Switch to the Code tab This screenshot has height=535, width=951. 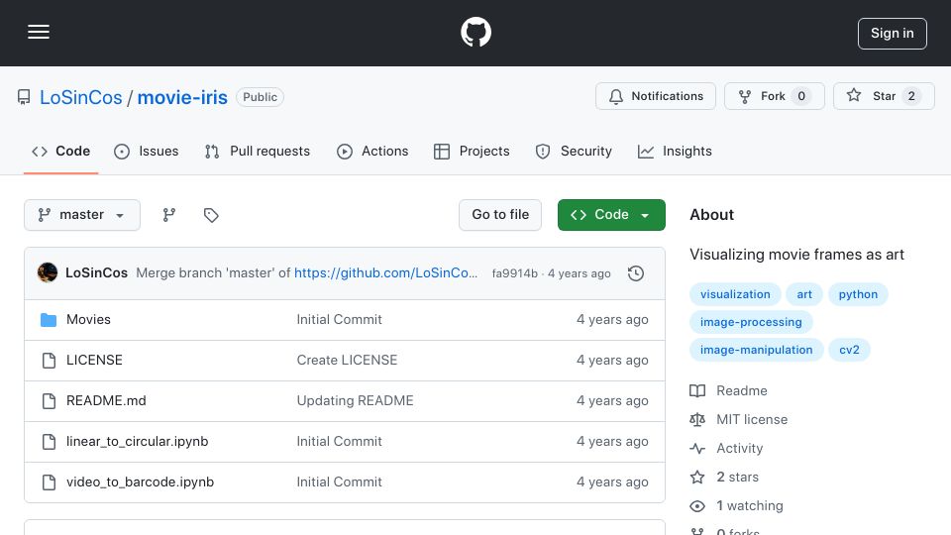point(60,151)
